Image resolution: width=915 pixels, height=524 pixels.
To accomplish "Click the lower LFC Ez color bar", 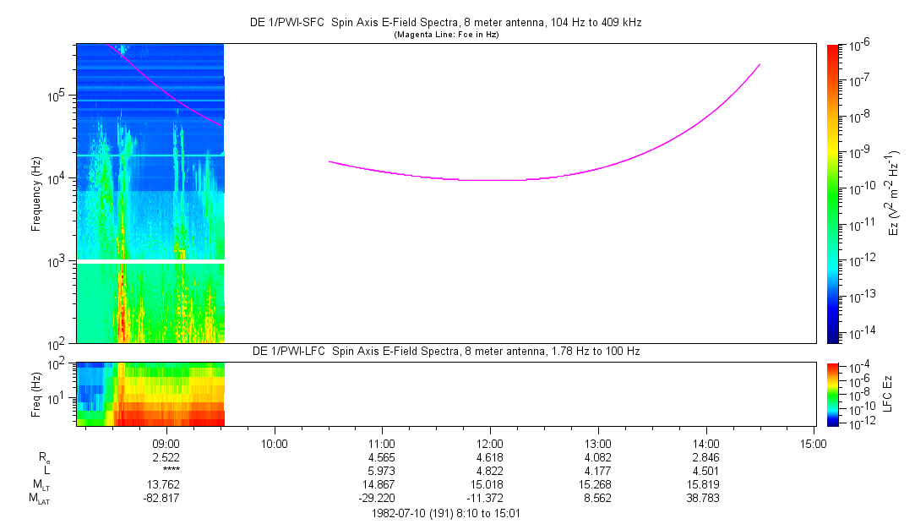I will (x=833, y=393).
